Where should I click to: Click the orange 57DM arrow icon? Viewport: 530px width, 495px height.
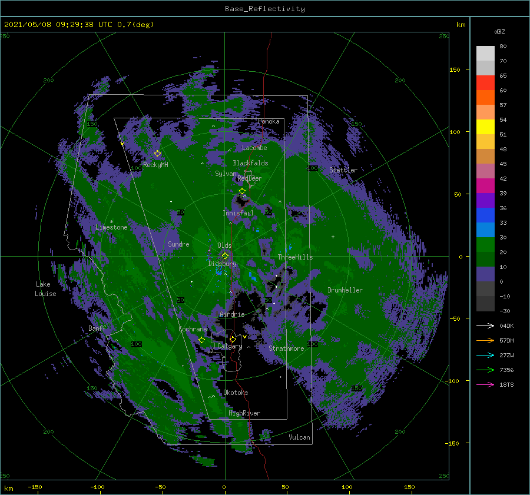pos(485,341)
